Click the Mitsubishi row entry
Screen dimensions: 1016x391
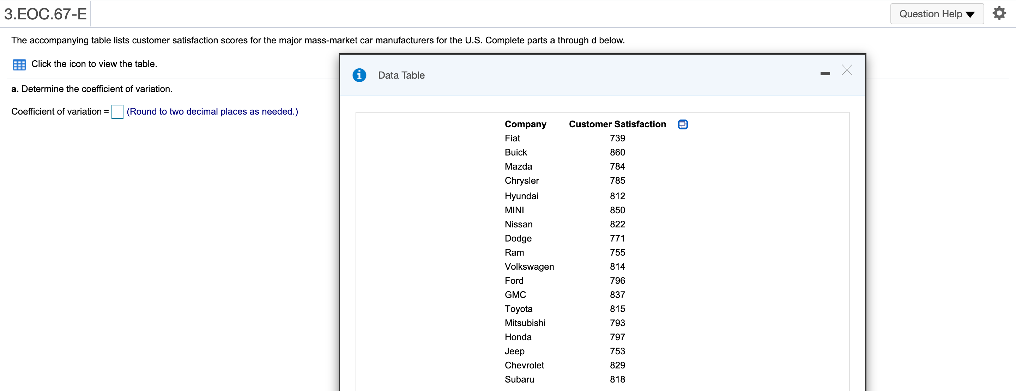coord(525,323)
